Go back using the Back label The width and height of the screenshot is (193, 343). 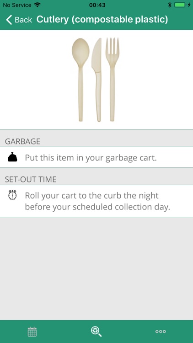tap(23, 20)
